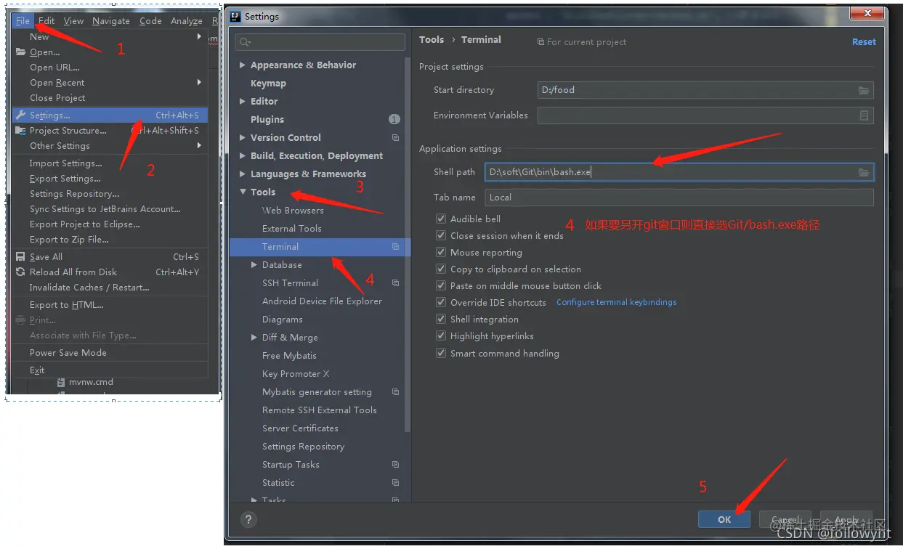Expand Languages & Frameworks section

(x=243, y=174)
